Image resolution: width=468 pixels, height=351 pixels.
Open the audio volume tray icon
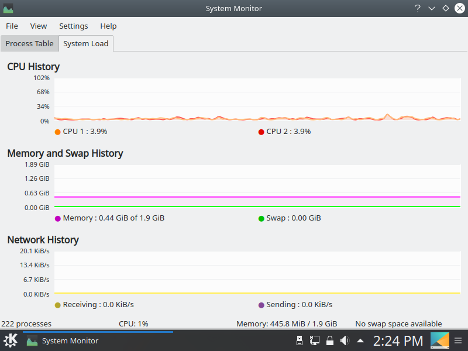pos(345,340)
